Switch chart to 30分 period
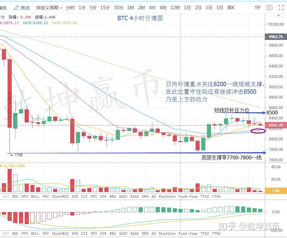The image size is (287, 238). 118,8
